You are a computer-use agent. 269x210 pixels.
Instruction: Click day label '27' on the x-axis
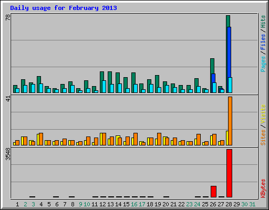(221, 204)
